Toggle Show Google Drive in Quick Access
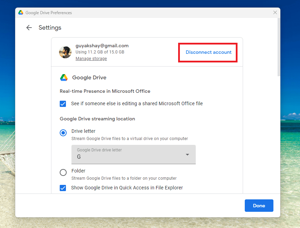The height and width of the screenshot is (228, 300). pos(63,188)
